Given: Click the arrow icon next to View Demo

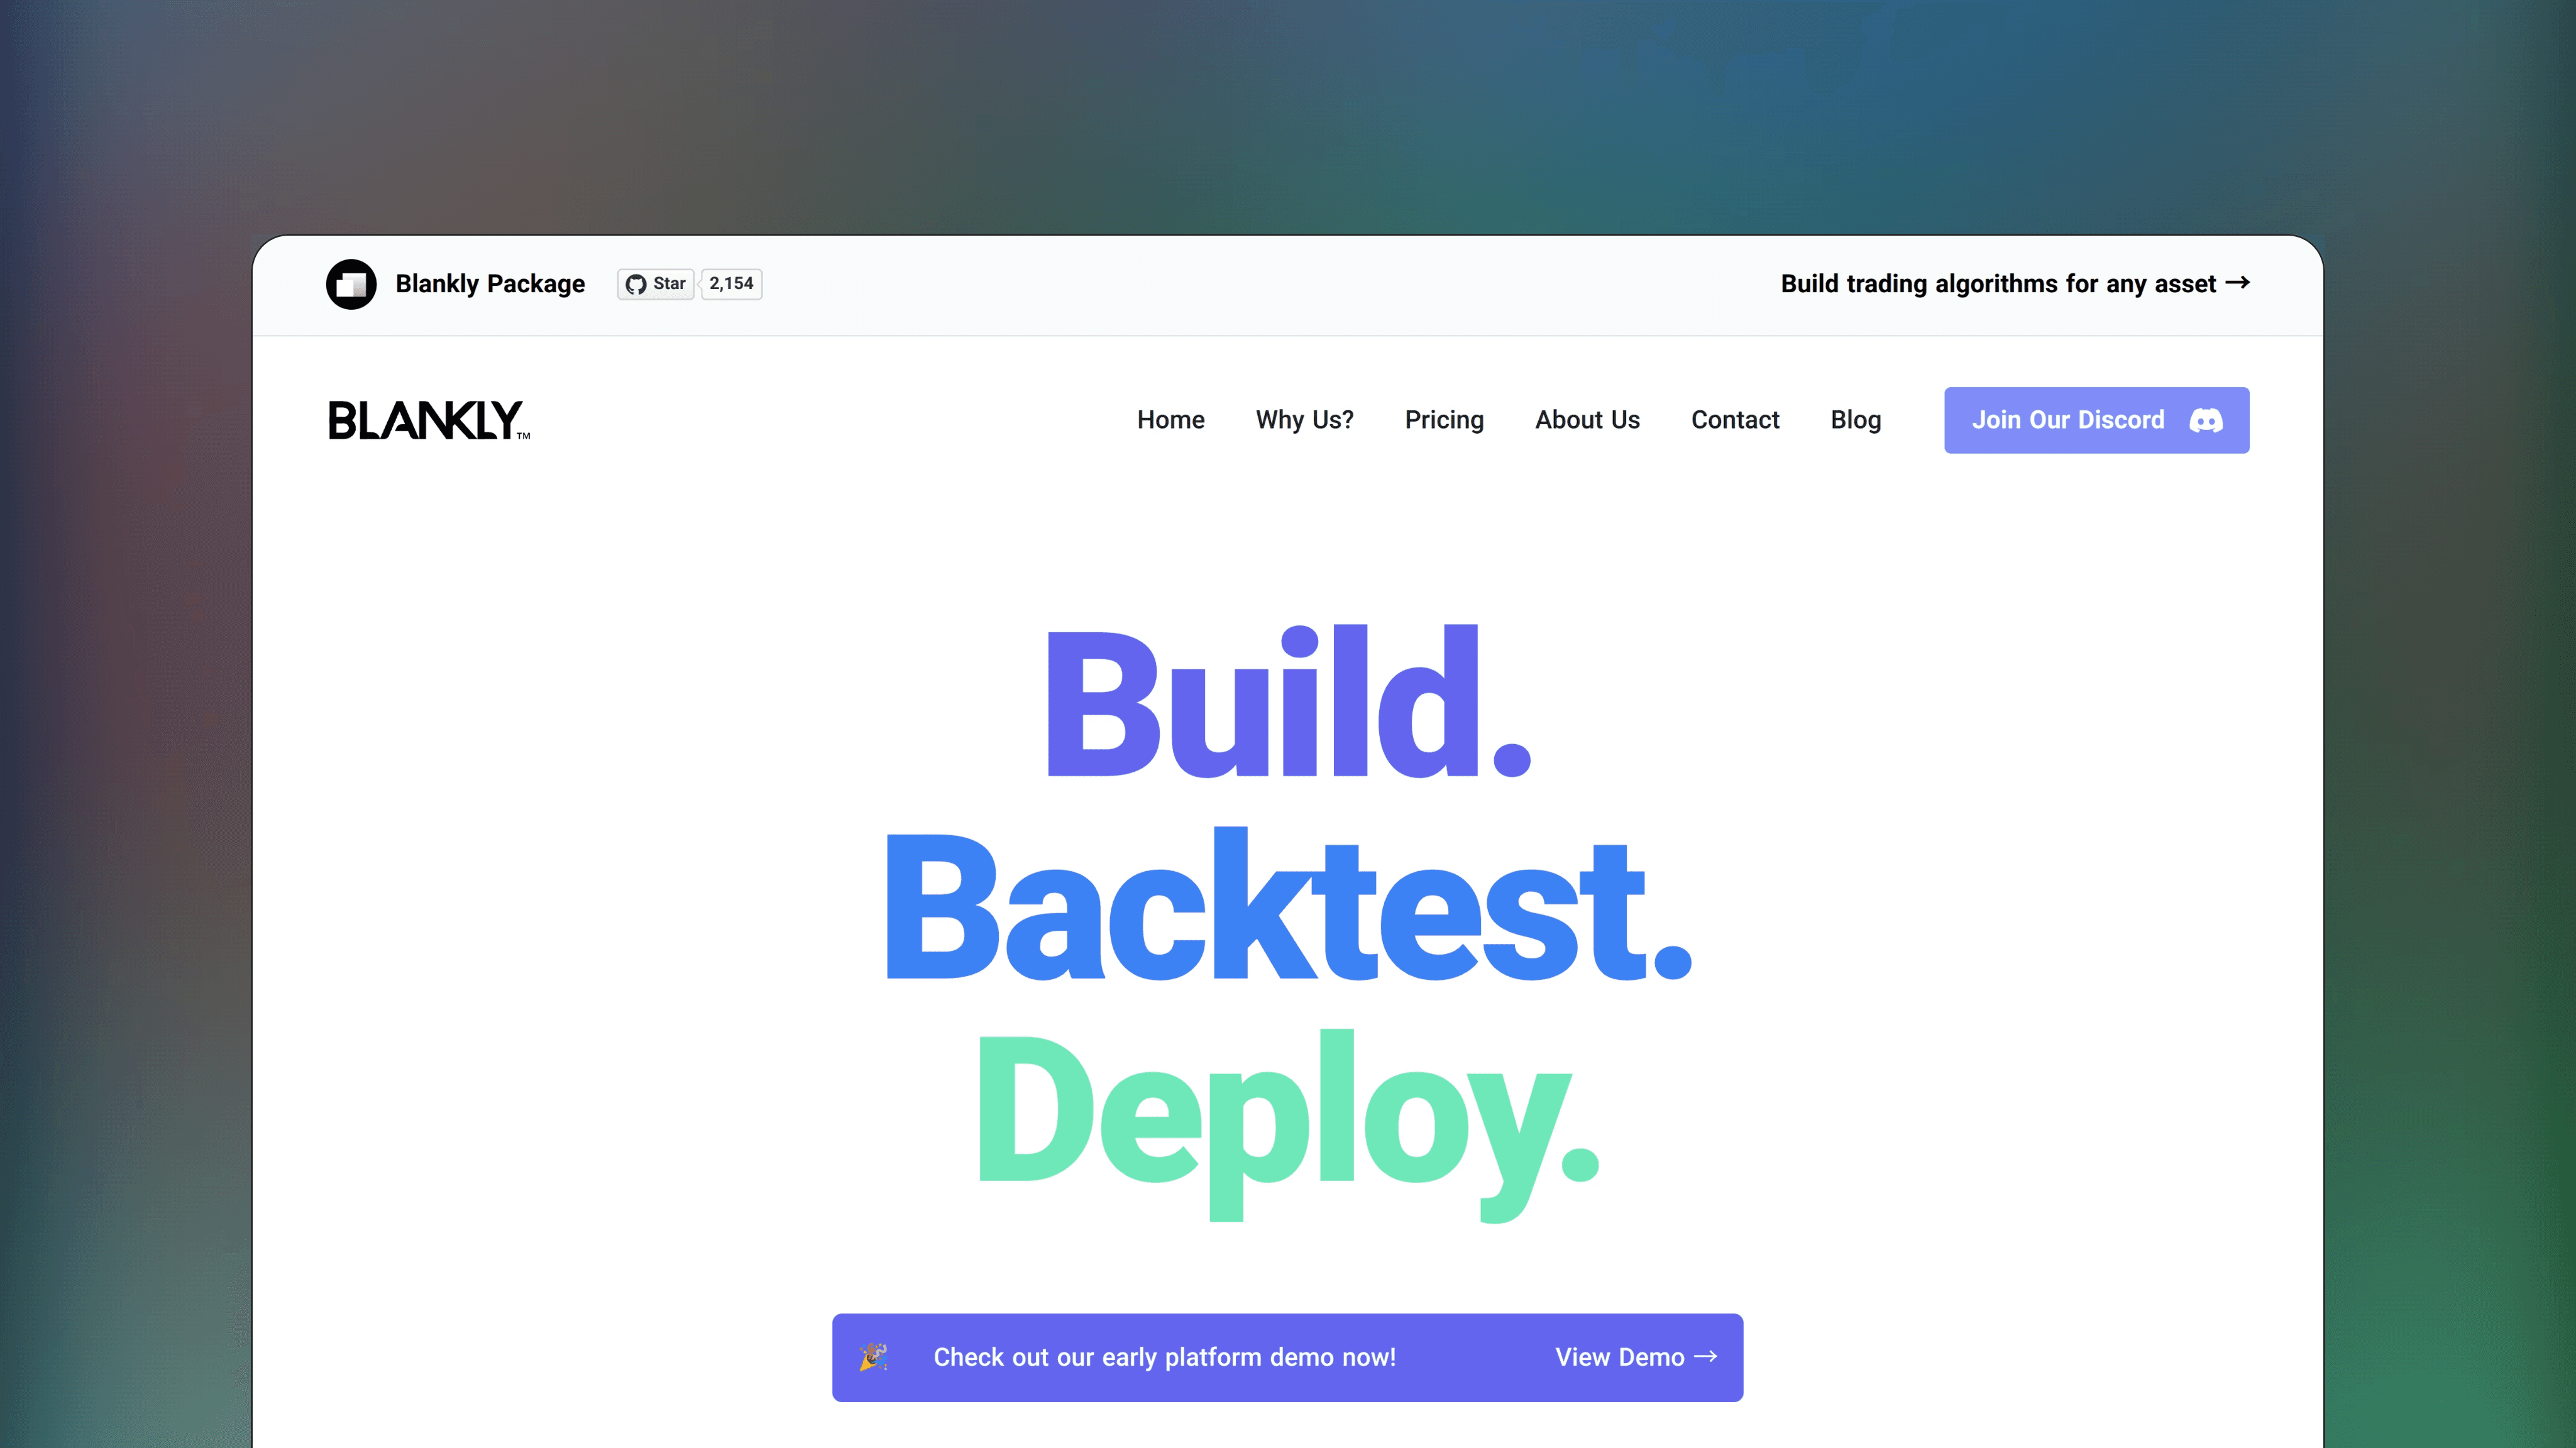Looking at the screenshot, I should tap(1707, 1357).
